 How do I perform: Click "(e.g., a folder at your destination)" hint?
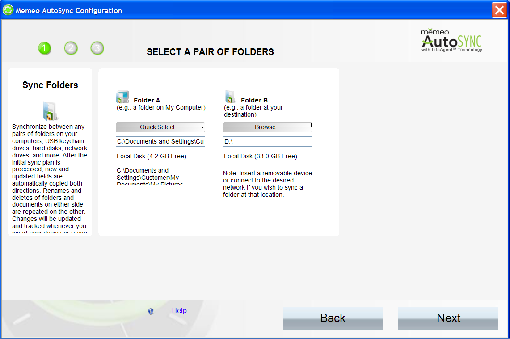[x=253, y=111]
